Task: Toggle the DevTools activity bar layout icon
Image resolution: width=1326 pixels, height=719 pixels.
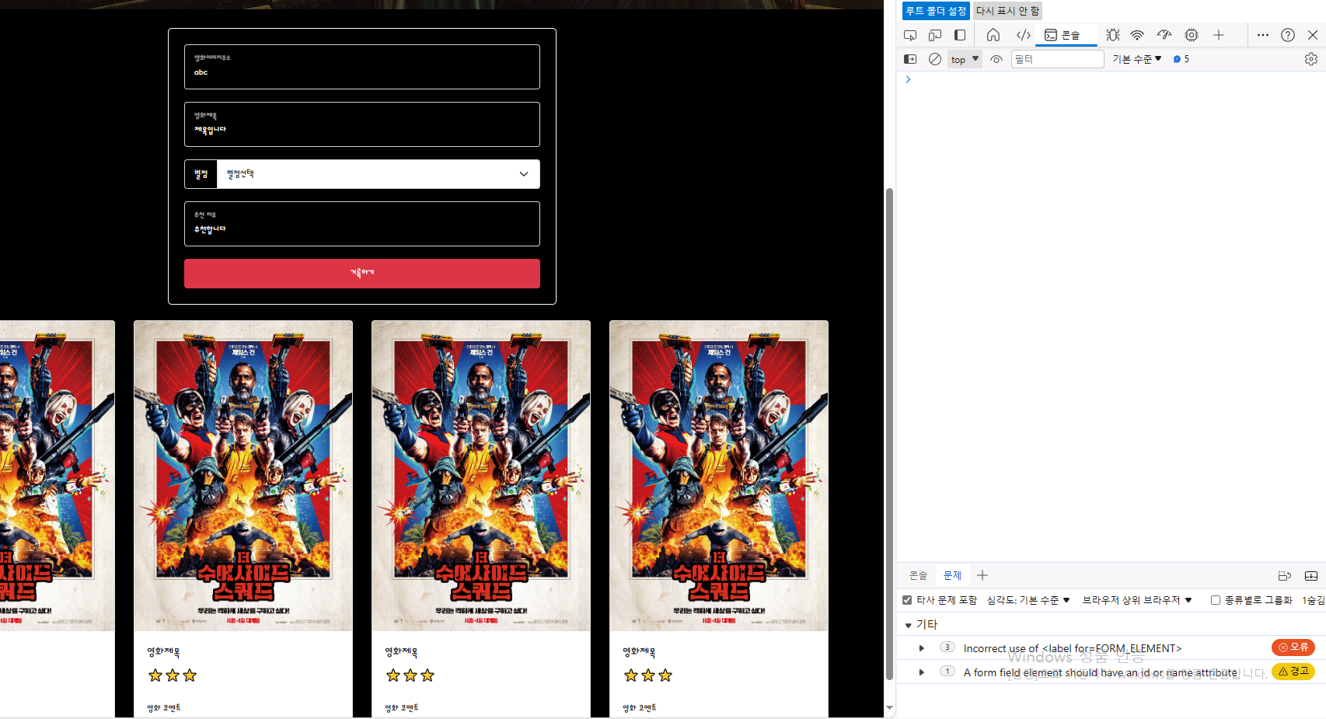Action: pos(960,35)
